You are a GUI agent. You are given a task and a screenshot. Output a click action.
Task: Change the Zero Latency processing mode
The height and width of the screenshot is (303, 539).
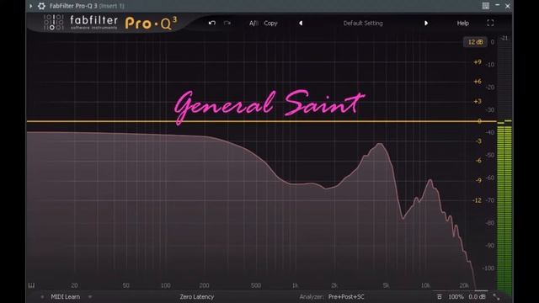196,296
